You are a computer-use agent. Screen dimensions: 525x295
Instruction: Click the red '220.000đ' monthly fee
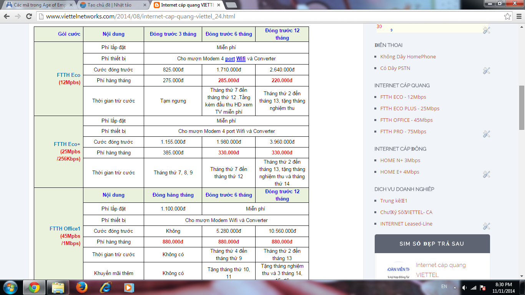282,80
